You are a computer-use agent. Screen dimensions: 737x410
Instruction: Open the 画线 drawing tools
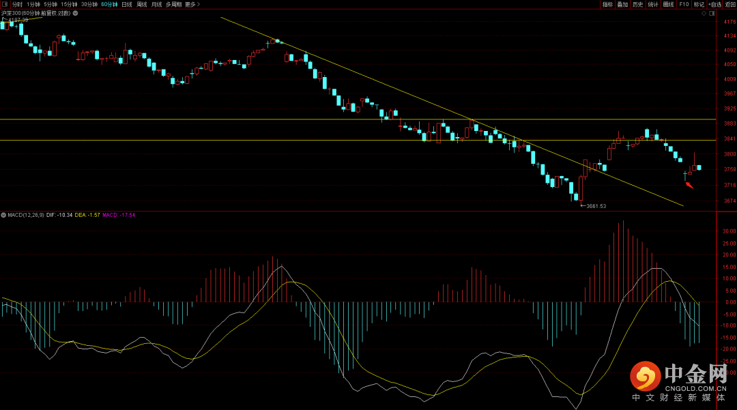(x=668, y=4)
